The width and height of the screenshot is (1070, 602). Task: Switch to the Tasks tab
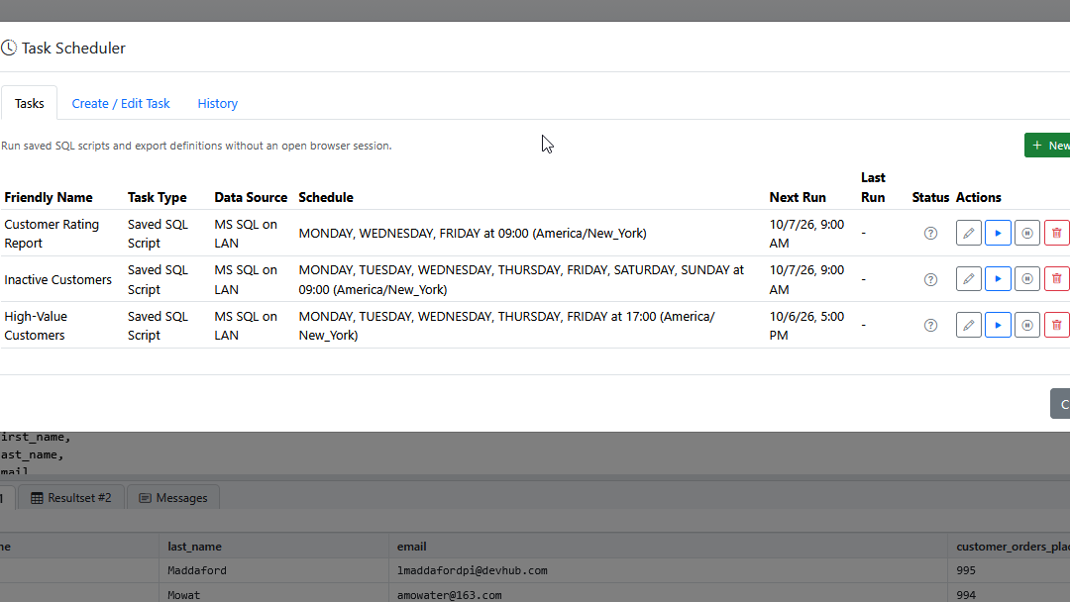coord(30,104)
